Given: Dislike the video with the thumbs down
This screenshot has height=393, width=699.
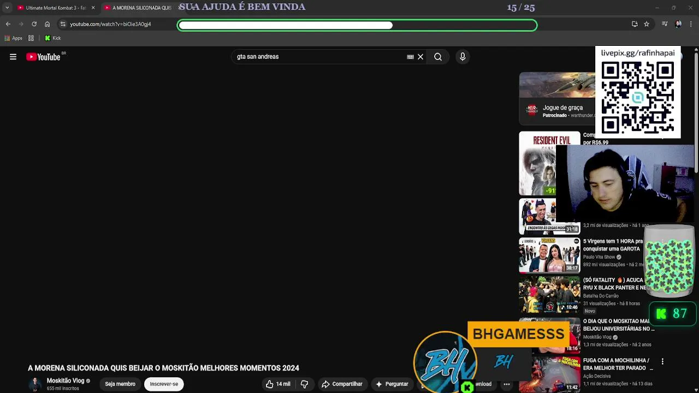Looking at the screenshot, I should tap(305, 384).
